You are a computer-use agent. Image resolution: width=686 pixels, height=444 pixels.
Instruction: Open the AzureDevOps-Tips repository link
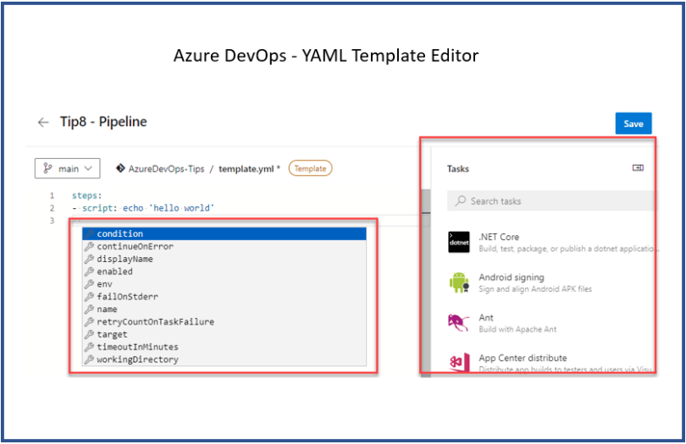[x=166, y=168]
